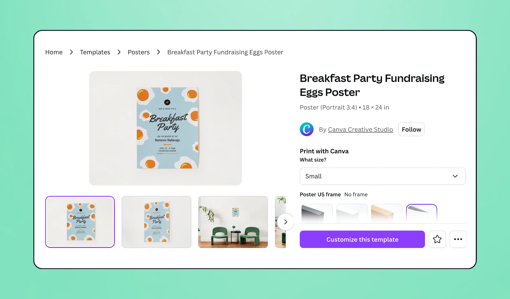Select the No frame poster option
This screenshot has height=299, width=510.
pyautogui.click(x=421, y=213)
